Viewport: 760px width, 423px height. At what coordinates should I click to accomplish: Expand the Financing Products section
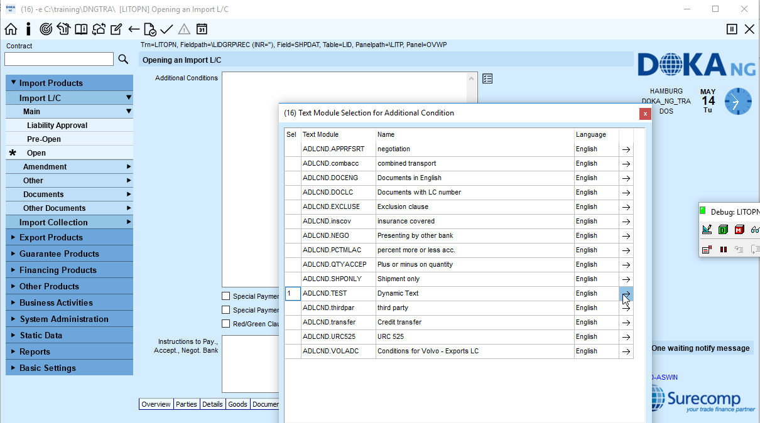(x=69, y=270)
